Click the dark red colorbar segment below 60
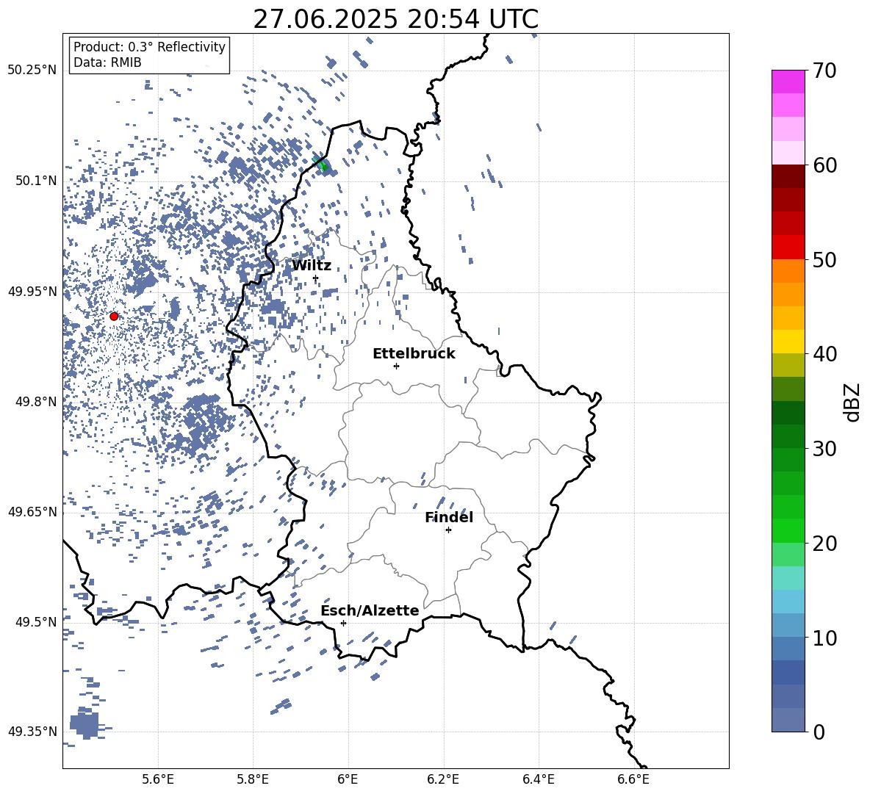Viewport: 870px width, 794px height. (x=788, y=176)
